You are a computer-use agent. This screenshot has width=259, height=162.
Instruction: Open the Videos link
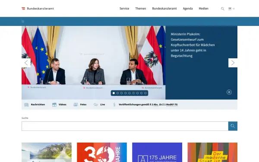[63, 105]
